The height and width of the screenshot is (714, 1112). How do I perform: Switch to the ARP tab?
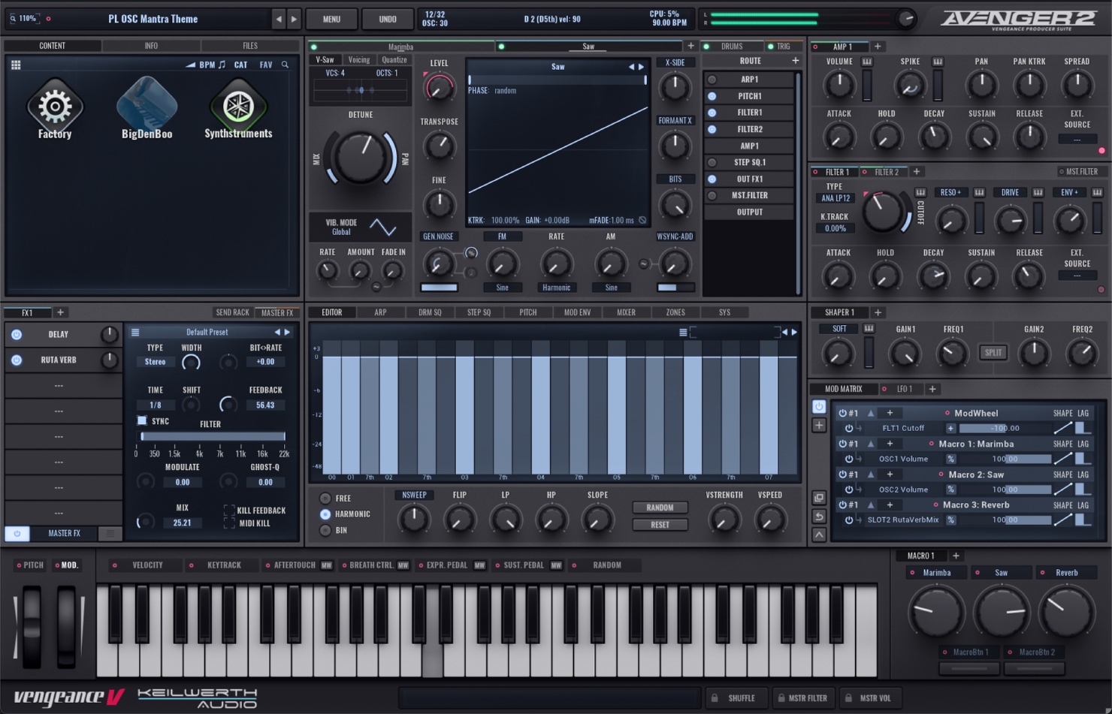tap(380, 312)
